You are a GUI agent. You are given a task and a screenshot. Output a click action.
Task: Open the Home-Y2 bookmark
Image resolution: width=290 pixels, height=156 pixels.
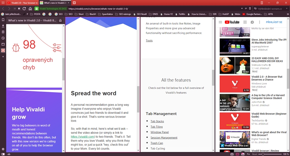tap(167, 14)
